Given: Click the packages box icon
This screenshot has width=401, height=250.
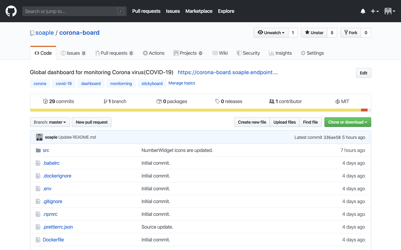Looking at the screenshot, I should coord(159,101).
